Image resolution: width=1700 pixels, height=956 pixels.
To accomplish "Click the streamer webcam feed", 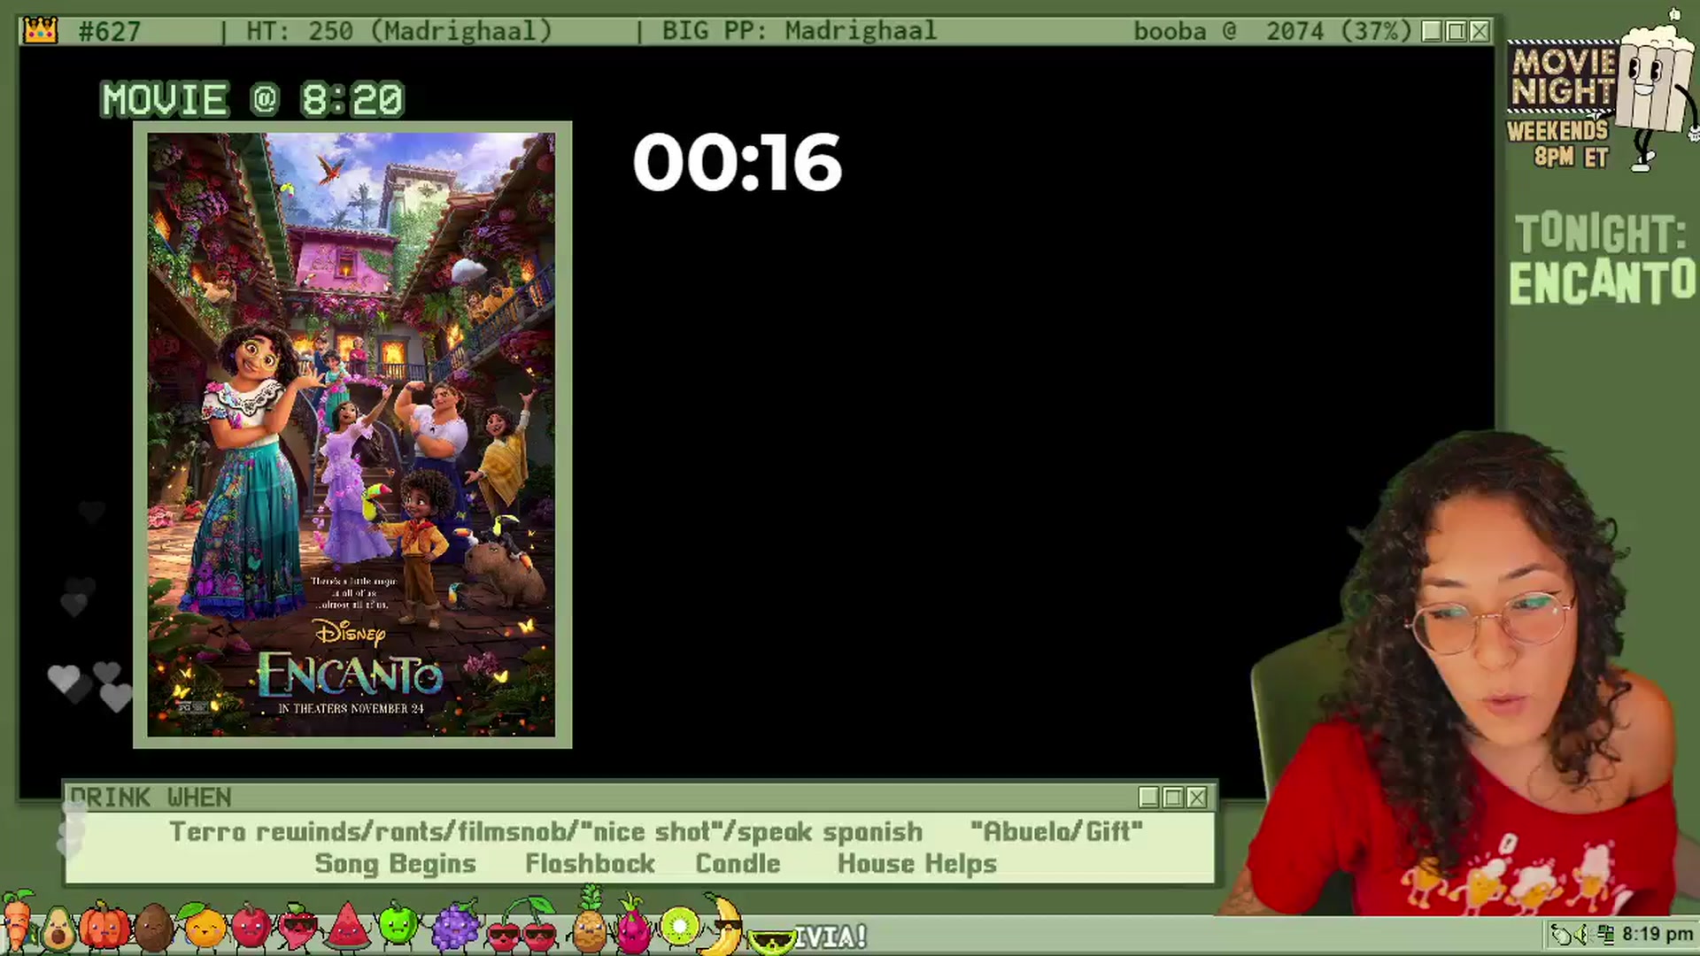I will click(x=1465, y=673).
